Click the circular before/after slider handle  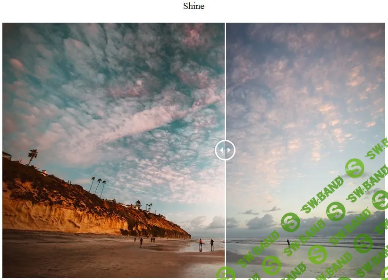(x=225, y=150)
